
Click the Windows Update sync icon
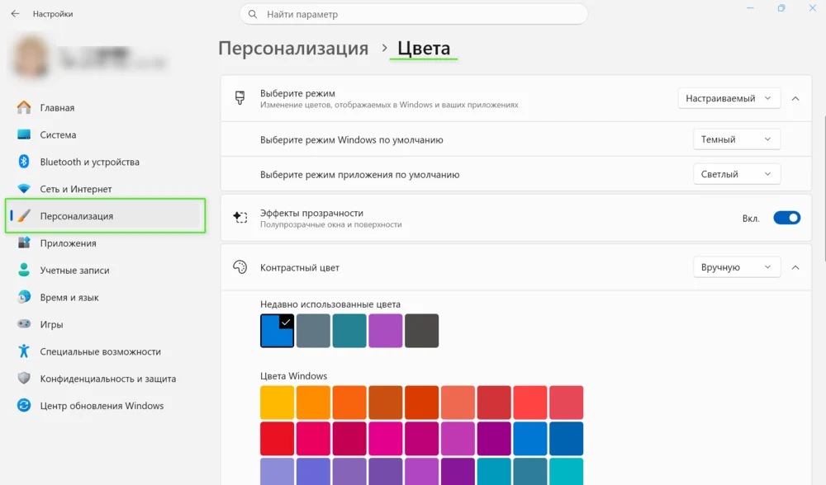[x=24, y=405]
